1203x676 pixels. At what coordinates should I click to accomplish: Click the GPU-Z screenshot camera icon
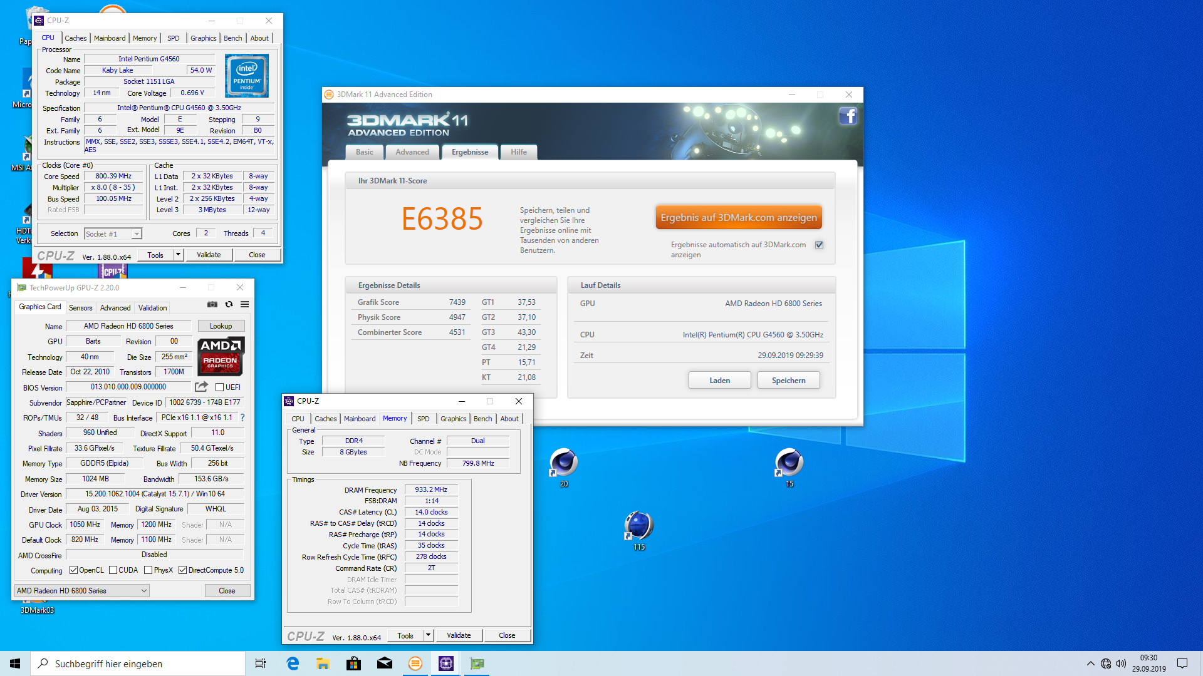(212, 305)
